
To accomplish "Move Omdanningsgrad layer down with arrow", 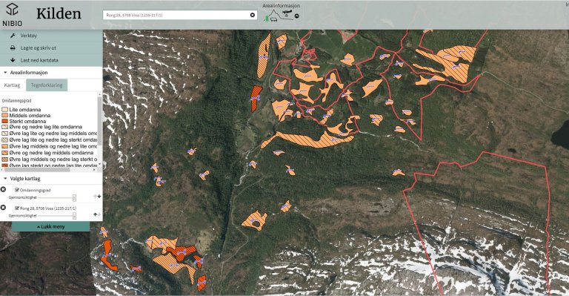I will point(99,197).
